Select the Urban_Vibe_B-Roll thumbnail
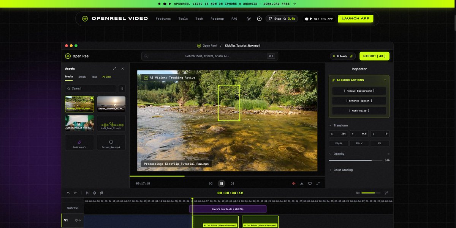This screenshot has height=228, width=456. click(x=79, y=123)
